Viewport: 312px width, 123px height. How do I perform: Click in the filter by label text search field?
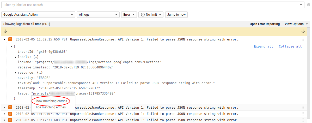pos(151,5)
